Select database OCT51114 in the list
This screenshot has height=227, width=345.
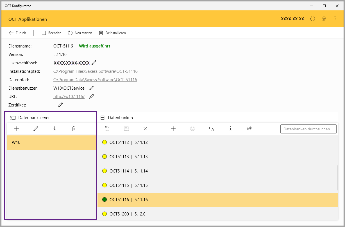pos(128,171)
